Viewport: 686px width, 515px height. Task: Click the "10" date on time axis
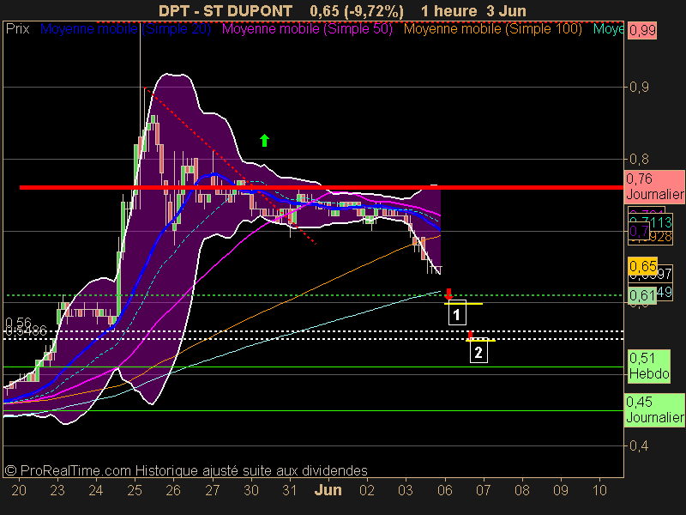coord(599,490)
